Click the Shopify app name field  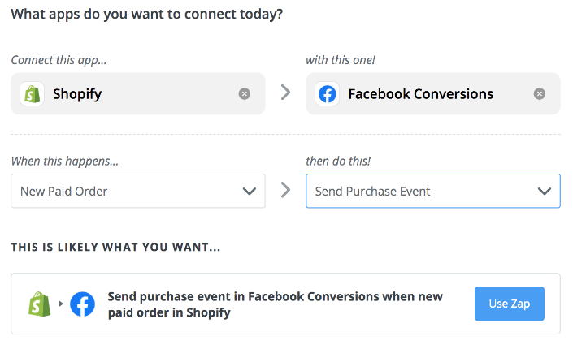pyautogui.click(x=138, y=94)
